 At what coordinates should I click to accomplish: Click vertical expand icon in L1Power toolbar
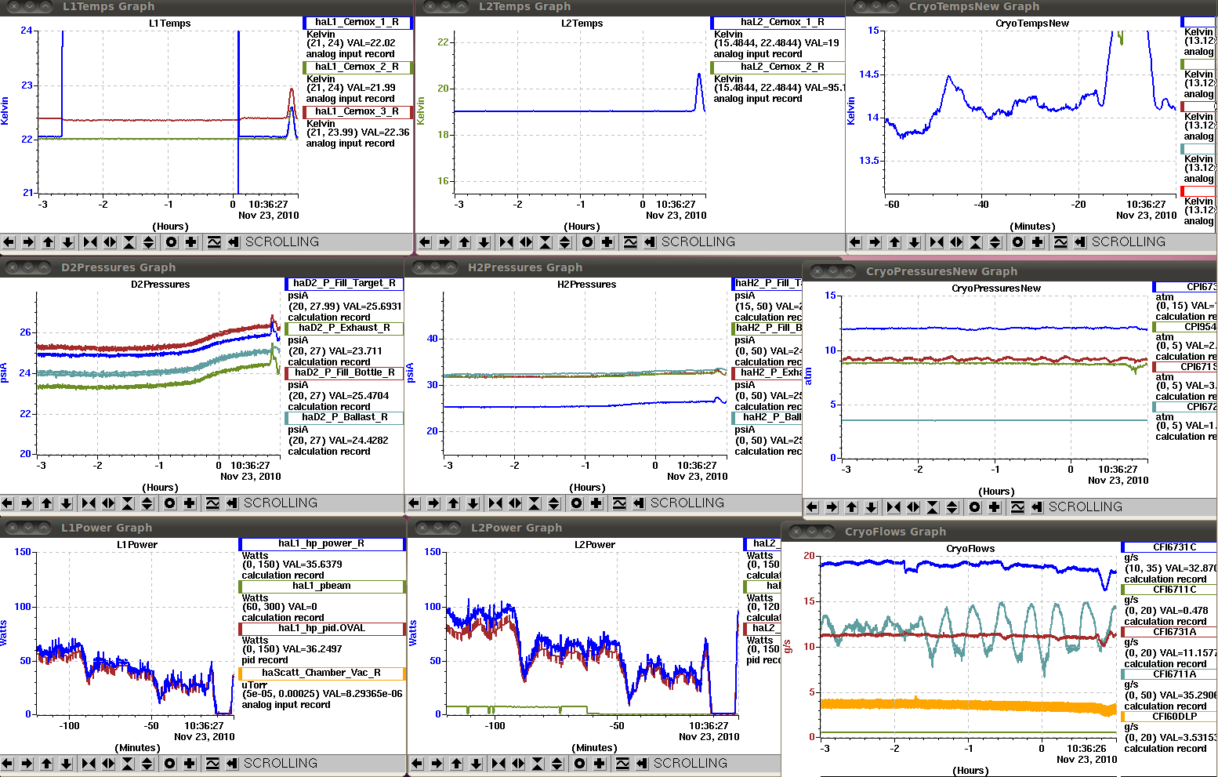pos(147,764)
